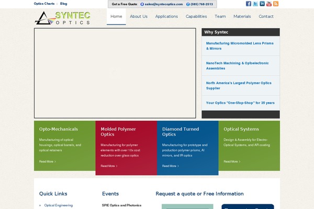314x209 pixels.
Task: Open Your Optics One-Stop-Shop for 35 years
Action: pyautogui.click(x=240, y=103)
